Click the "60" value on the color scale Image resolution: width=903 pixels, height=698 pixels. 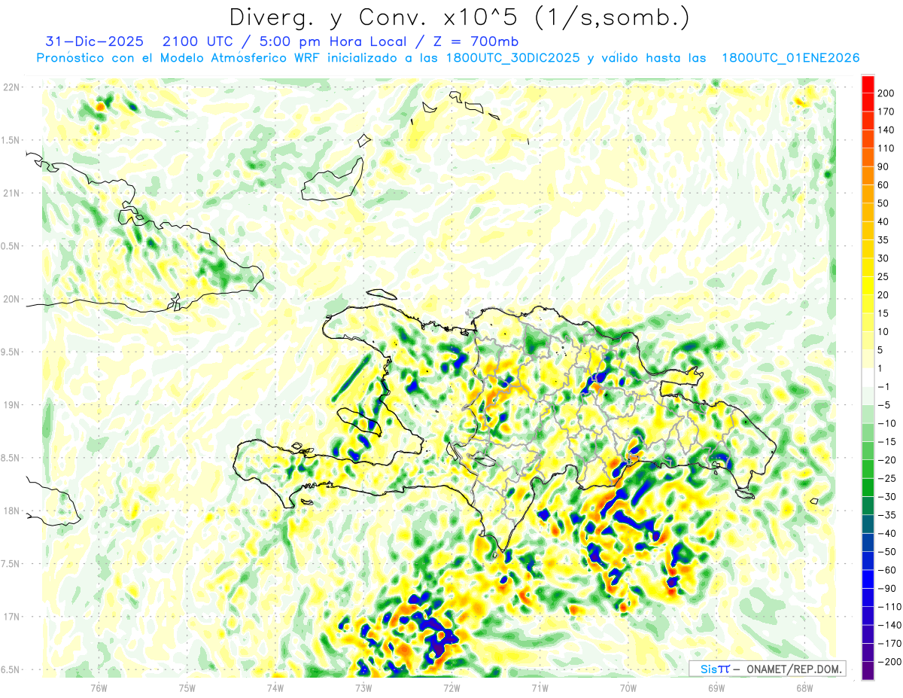883,185
